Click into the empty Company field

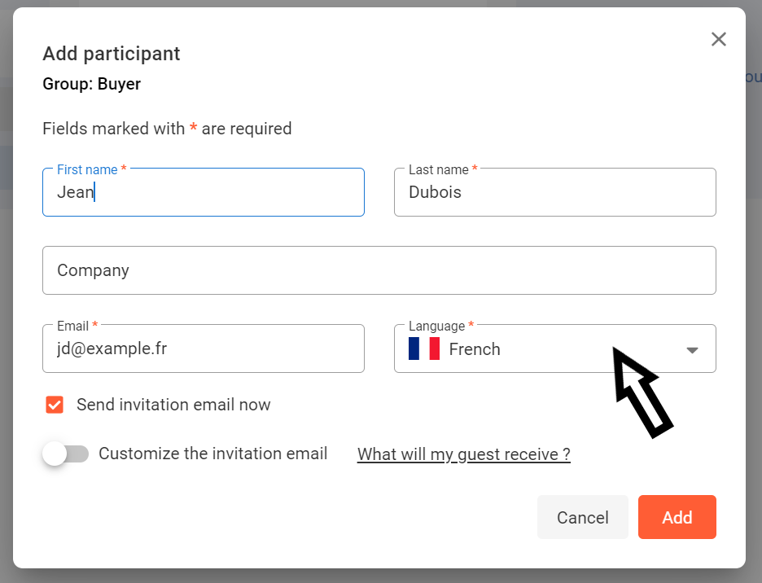click(379, 270)
